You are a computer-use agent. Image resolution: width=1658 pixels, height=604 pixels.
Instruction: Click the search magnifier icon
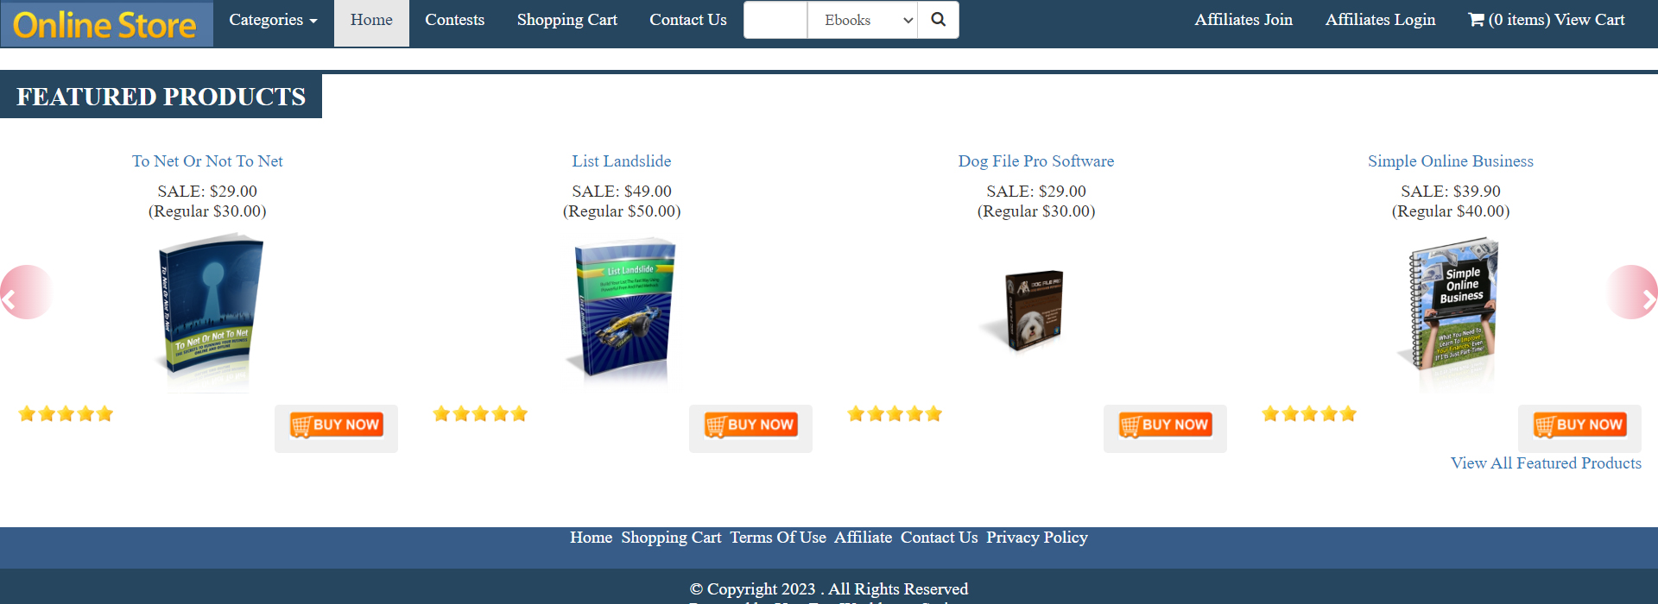point(939,20)
